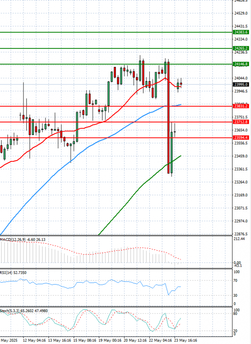This screenshot has height=344, width=251.
Task: Select the 23 May 16:16 date label
Action: [x=186, y=341]
